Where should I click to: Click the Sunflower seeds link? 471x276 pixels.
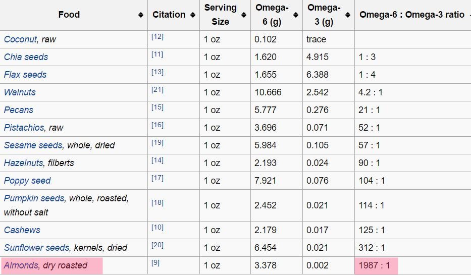point(37,248)
